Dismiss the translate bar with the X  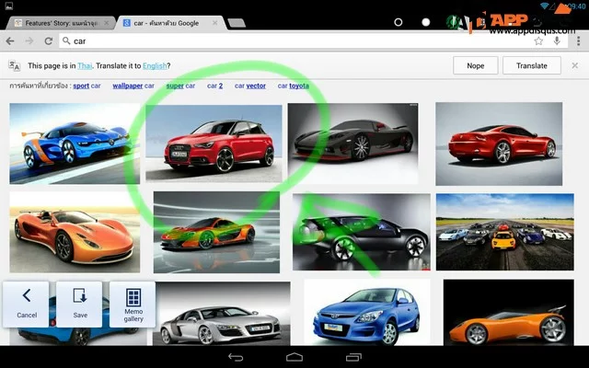(x=574, y=65)
